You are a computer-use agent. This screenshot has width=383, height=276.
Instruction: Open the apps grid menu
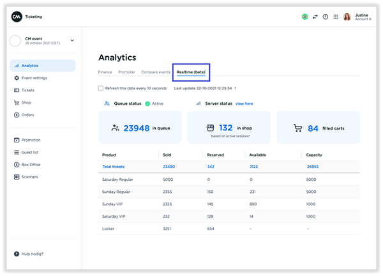(336, 17)
